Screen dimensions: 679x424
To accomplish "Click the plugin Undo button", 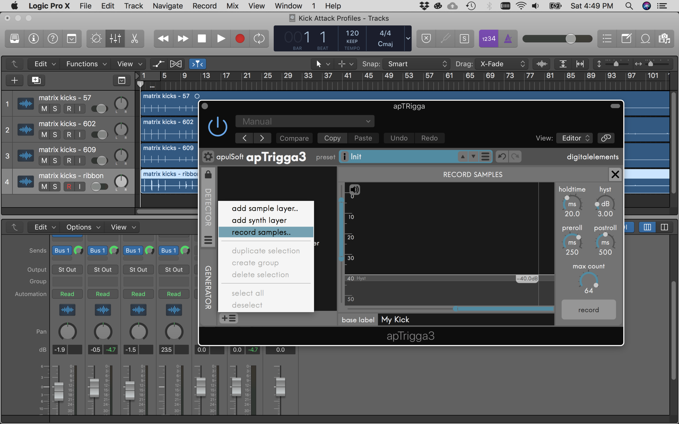I will [x=399, y=138].
